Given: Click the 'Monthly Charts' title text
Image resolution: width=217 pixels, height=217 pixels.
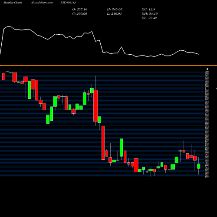Looking at the screenshot, I should click(13, 3).
